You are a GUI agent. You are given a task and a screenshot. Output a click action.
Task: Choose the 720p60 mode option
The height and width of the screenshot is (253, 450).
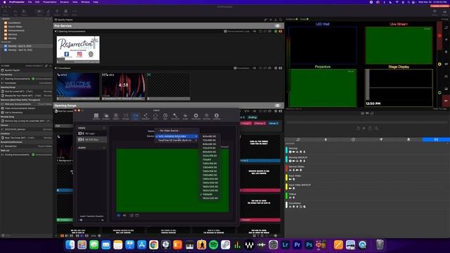pyautogui.click(x=210, y=160)
